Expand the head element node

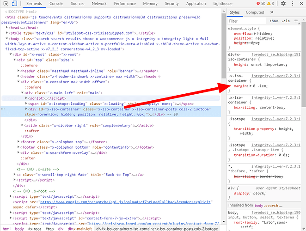[x=7, y=28]
